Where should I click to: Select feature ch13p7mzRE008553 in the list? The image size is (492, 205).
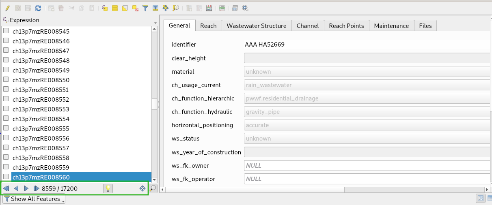[41, 109]
